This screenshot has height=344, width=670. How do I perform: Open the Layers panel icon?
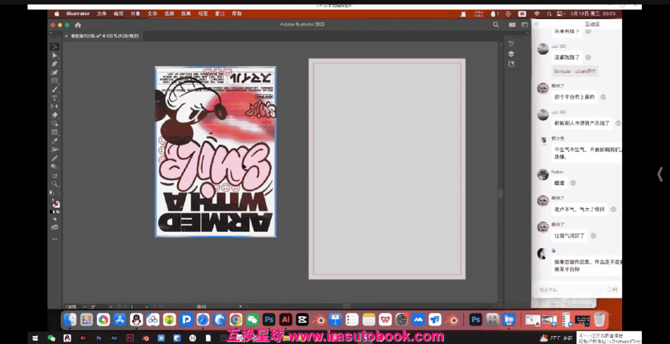pos(511,54)
